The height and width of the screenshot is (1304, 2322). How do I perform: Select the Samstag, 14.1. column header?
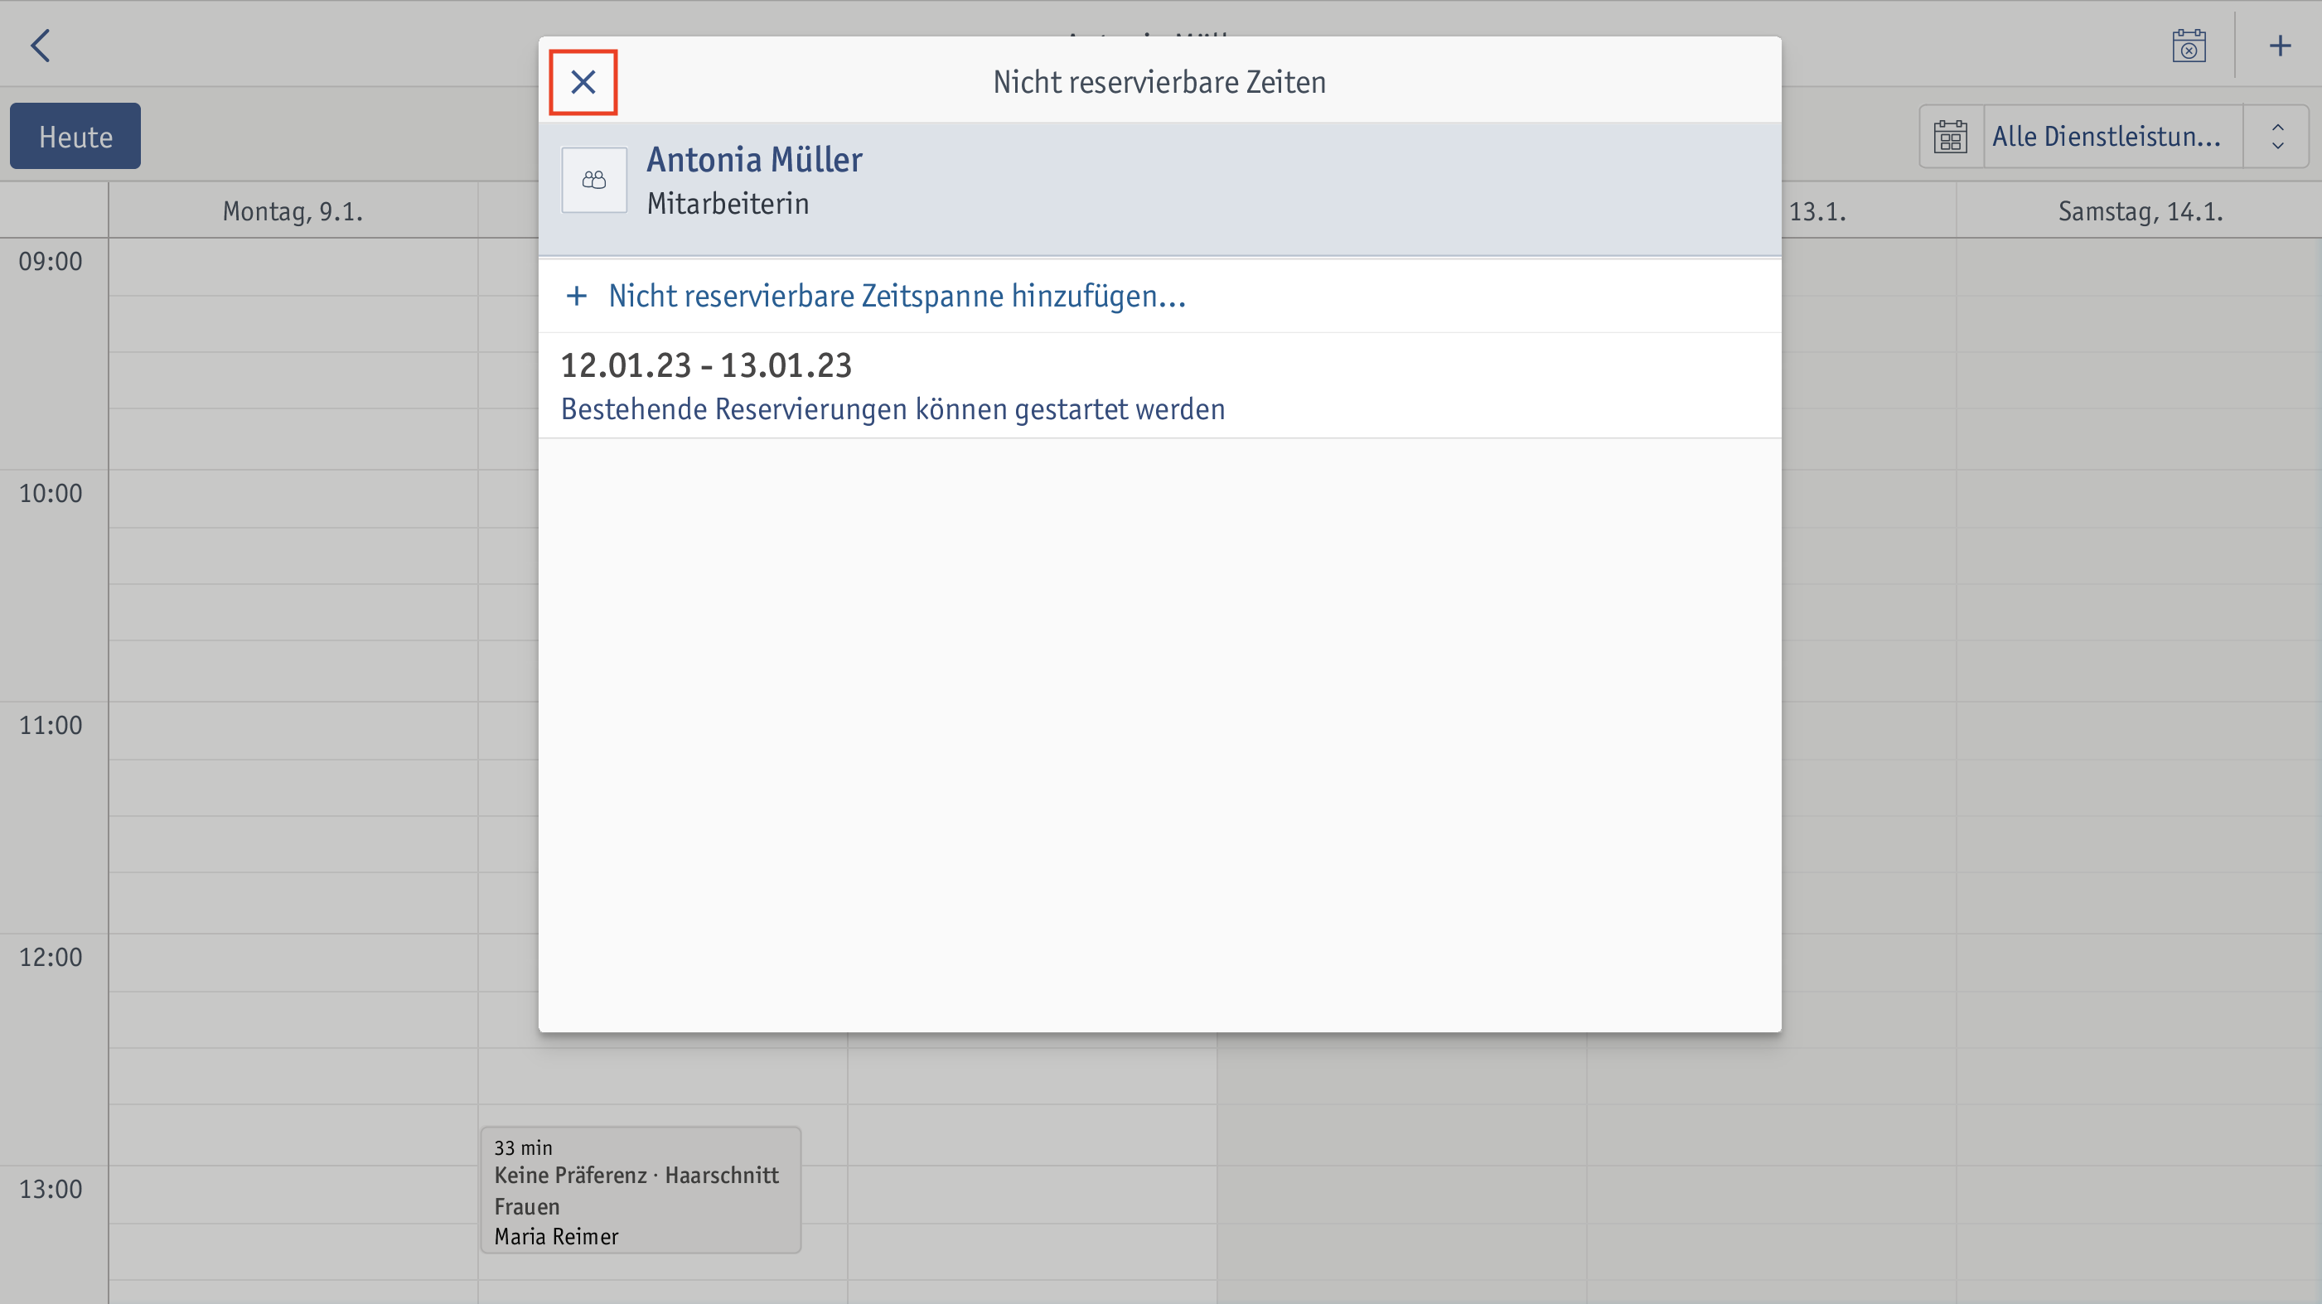coord(2140,212)
